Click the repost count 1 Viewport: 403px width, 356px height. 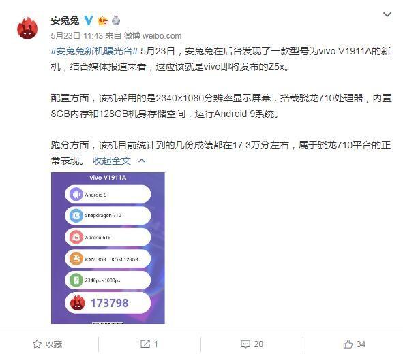[x=155, y=344]
